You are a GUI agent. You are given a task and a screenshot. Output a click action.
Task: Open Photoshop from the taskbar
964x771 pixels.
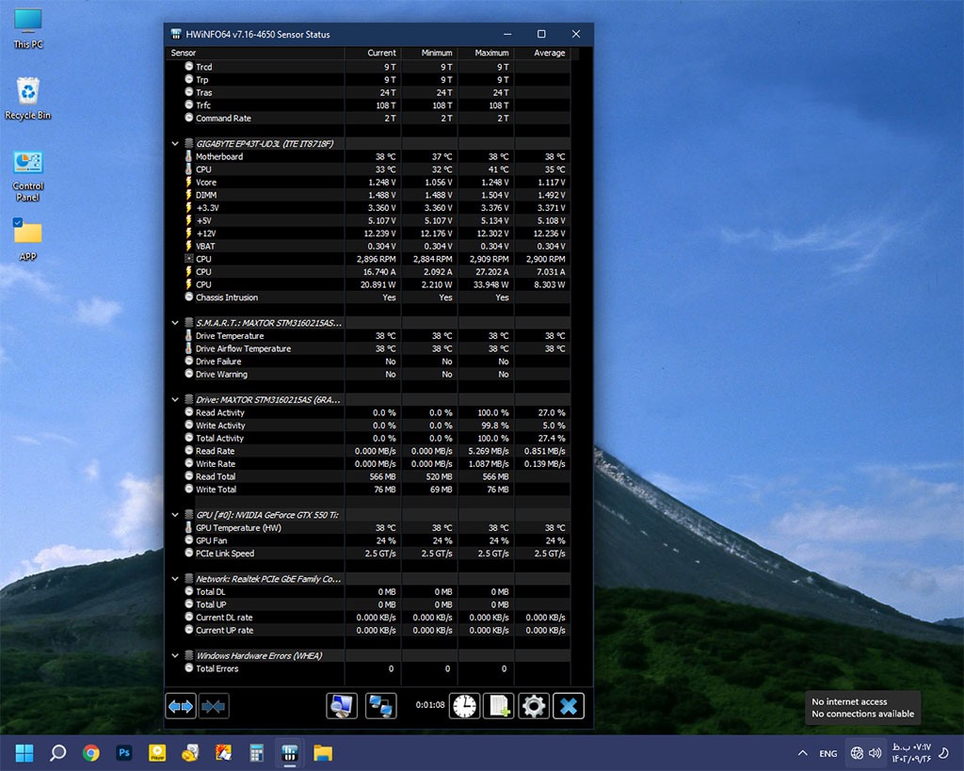click(x=123, y=752)
